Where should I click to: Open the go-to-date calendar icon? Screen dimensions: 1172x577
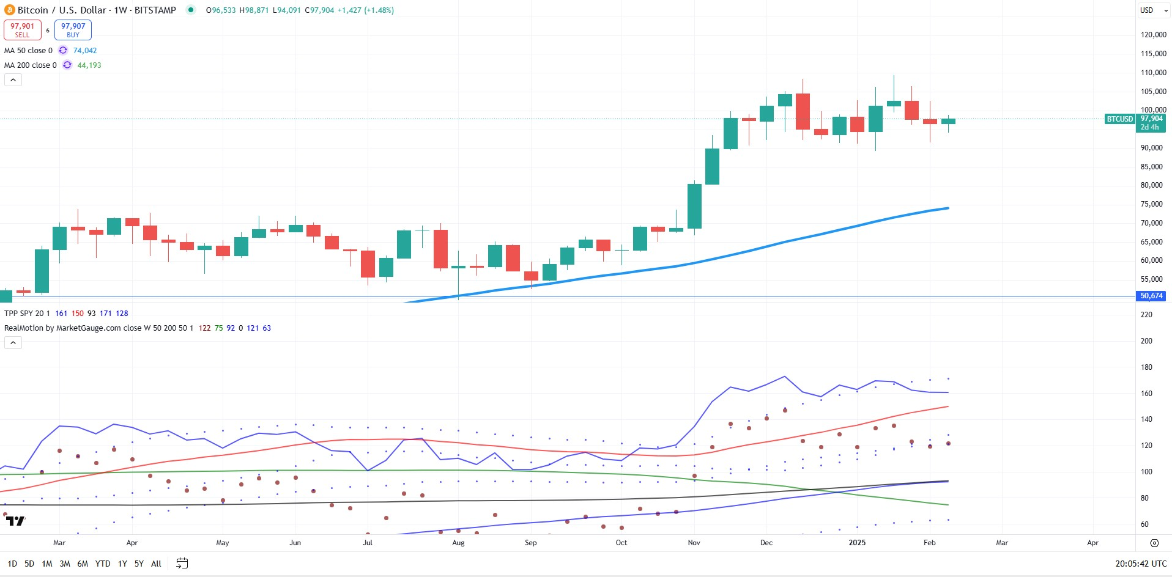(182, 564)
